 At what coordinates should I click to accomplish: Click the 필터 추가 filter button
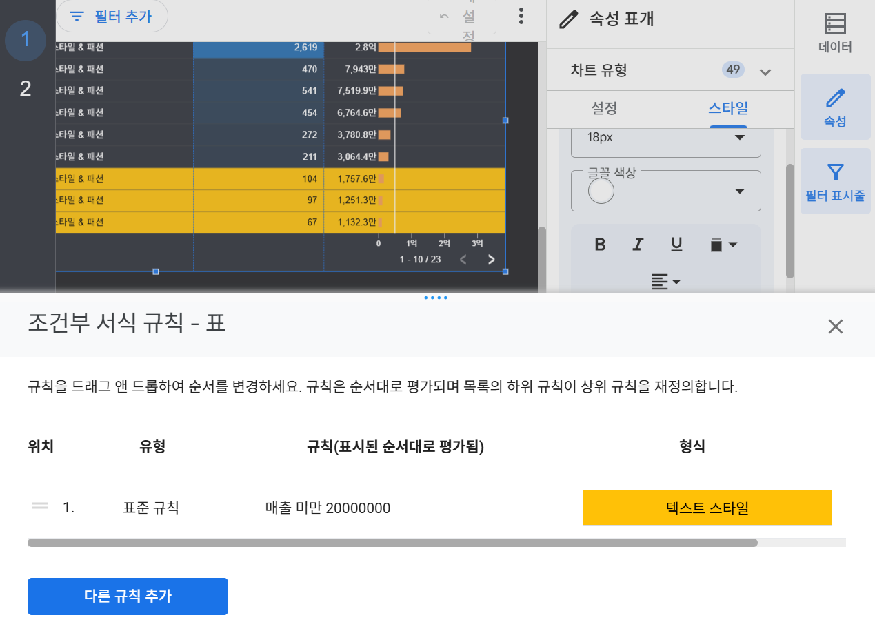click(112, 16)
